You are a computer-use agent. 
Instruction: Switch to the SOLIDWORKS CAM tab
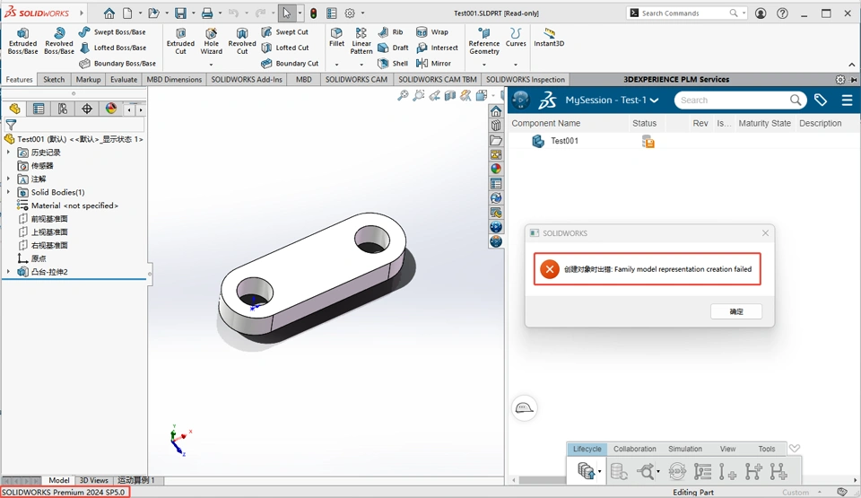click(356, 79)
